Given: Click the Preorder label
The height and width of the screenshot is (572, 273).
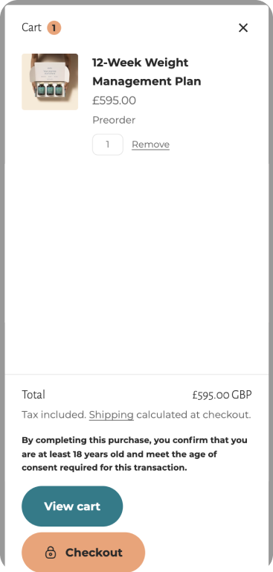Looking at the screenshot, I should pos(114,120).
